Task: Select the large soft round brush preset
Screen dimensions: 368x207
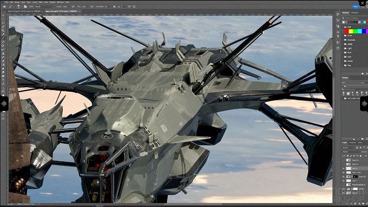Action: click(348, 93)
